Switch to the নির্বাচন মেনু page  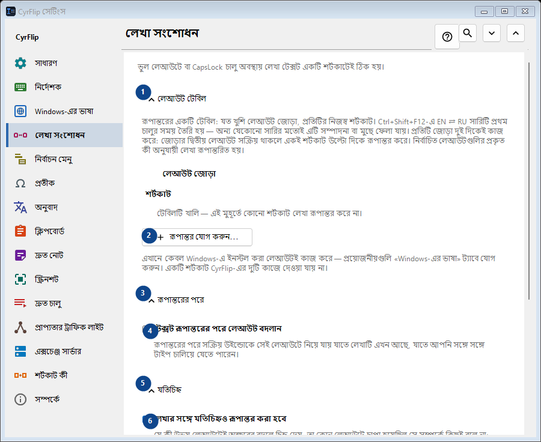point(64,159)
